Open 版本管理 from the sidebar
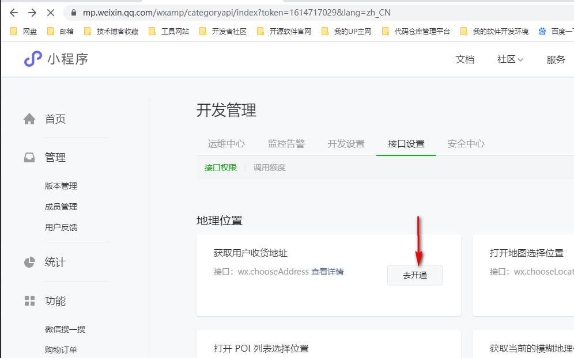 pyautogui.click(x=60, y=186)
